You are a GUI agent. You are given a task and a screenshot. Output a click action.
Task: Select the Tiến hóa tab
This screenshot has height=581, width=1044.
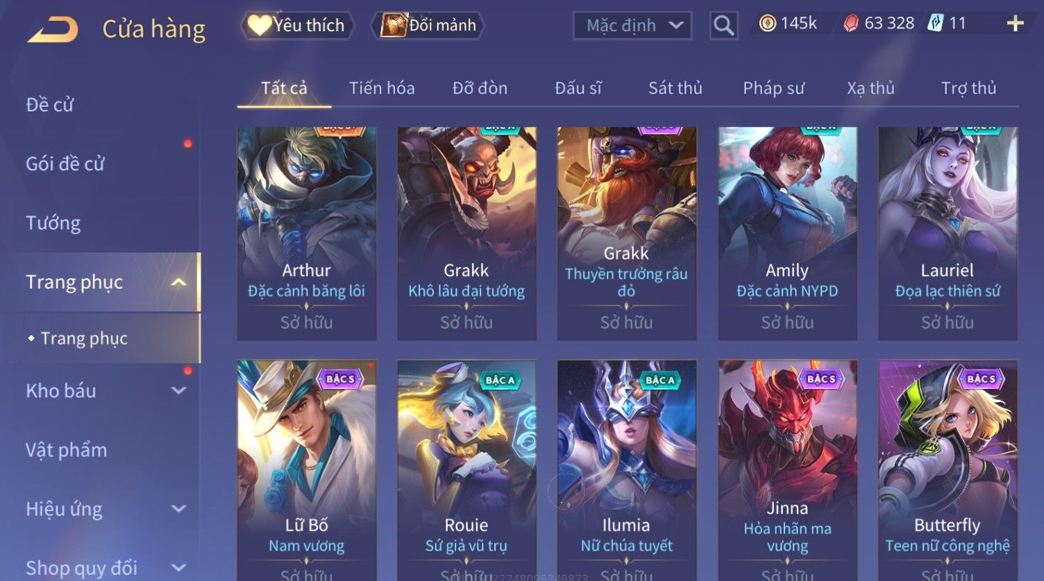coord(382,88)
